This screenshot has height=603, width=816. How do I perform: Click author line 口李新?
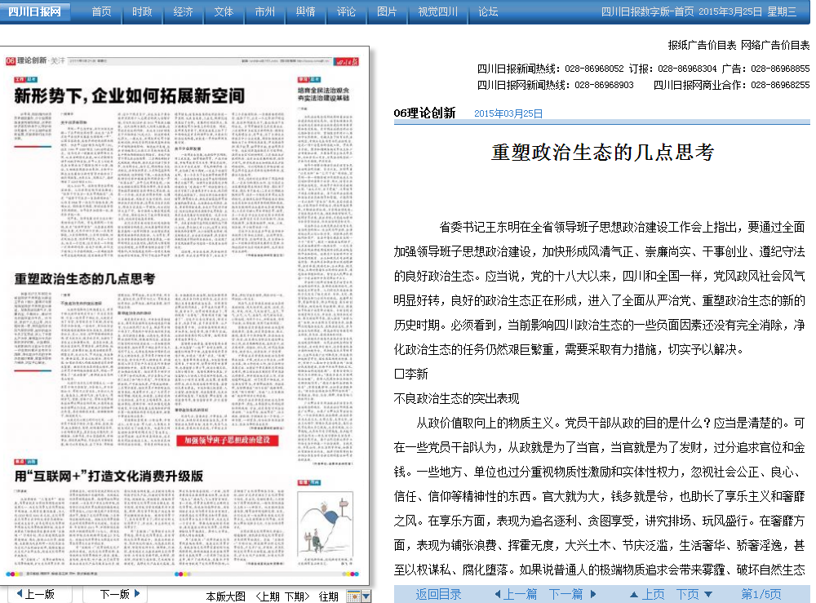pos(410,374)
